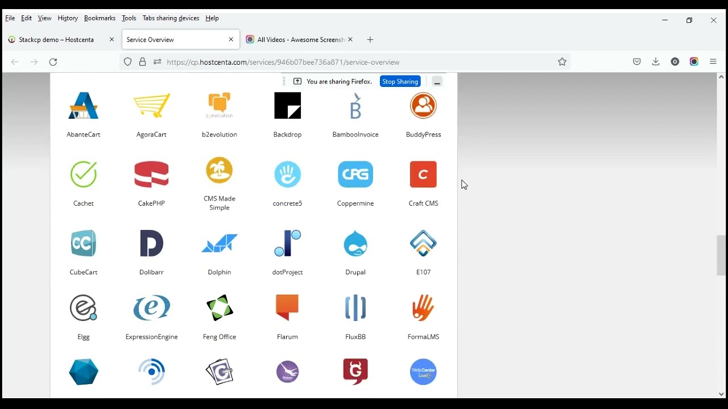Open the History menu
Image resolution: width=728 pixels, height=409 pixels.
coord(68,18)
